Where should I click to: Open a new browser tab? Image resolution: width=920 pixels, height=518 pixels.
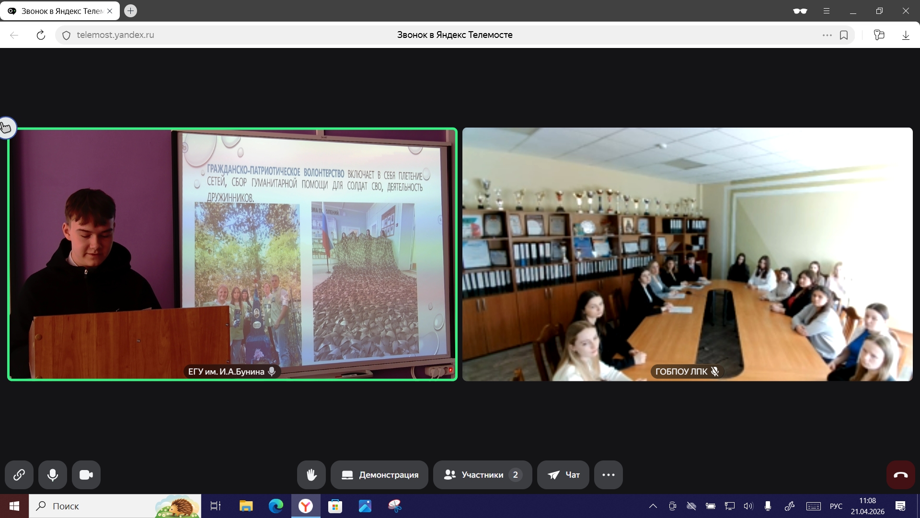(x=130, y=11)
